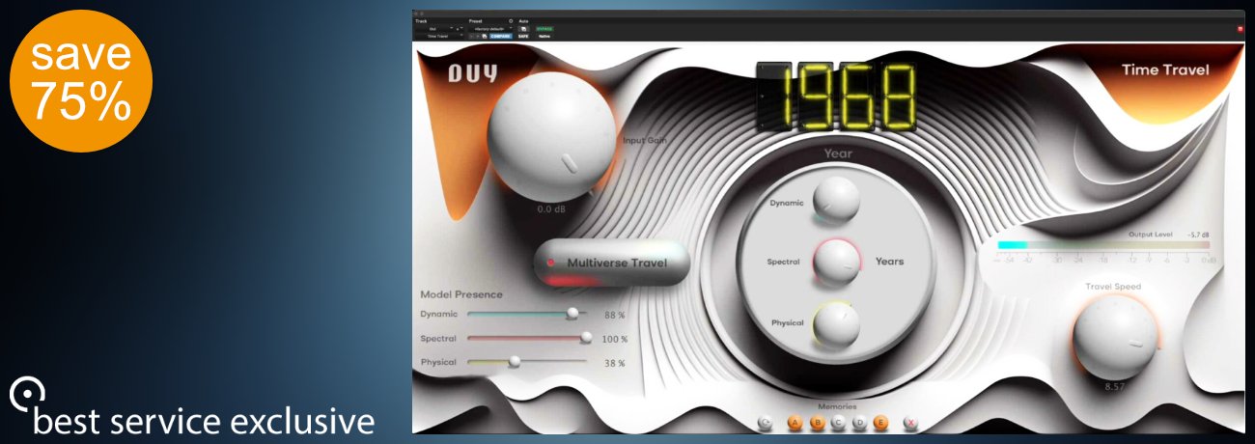Click the memory reset arrow button
Screen dimensions: 1255x444
[766, 422]
